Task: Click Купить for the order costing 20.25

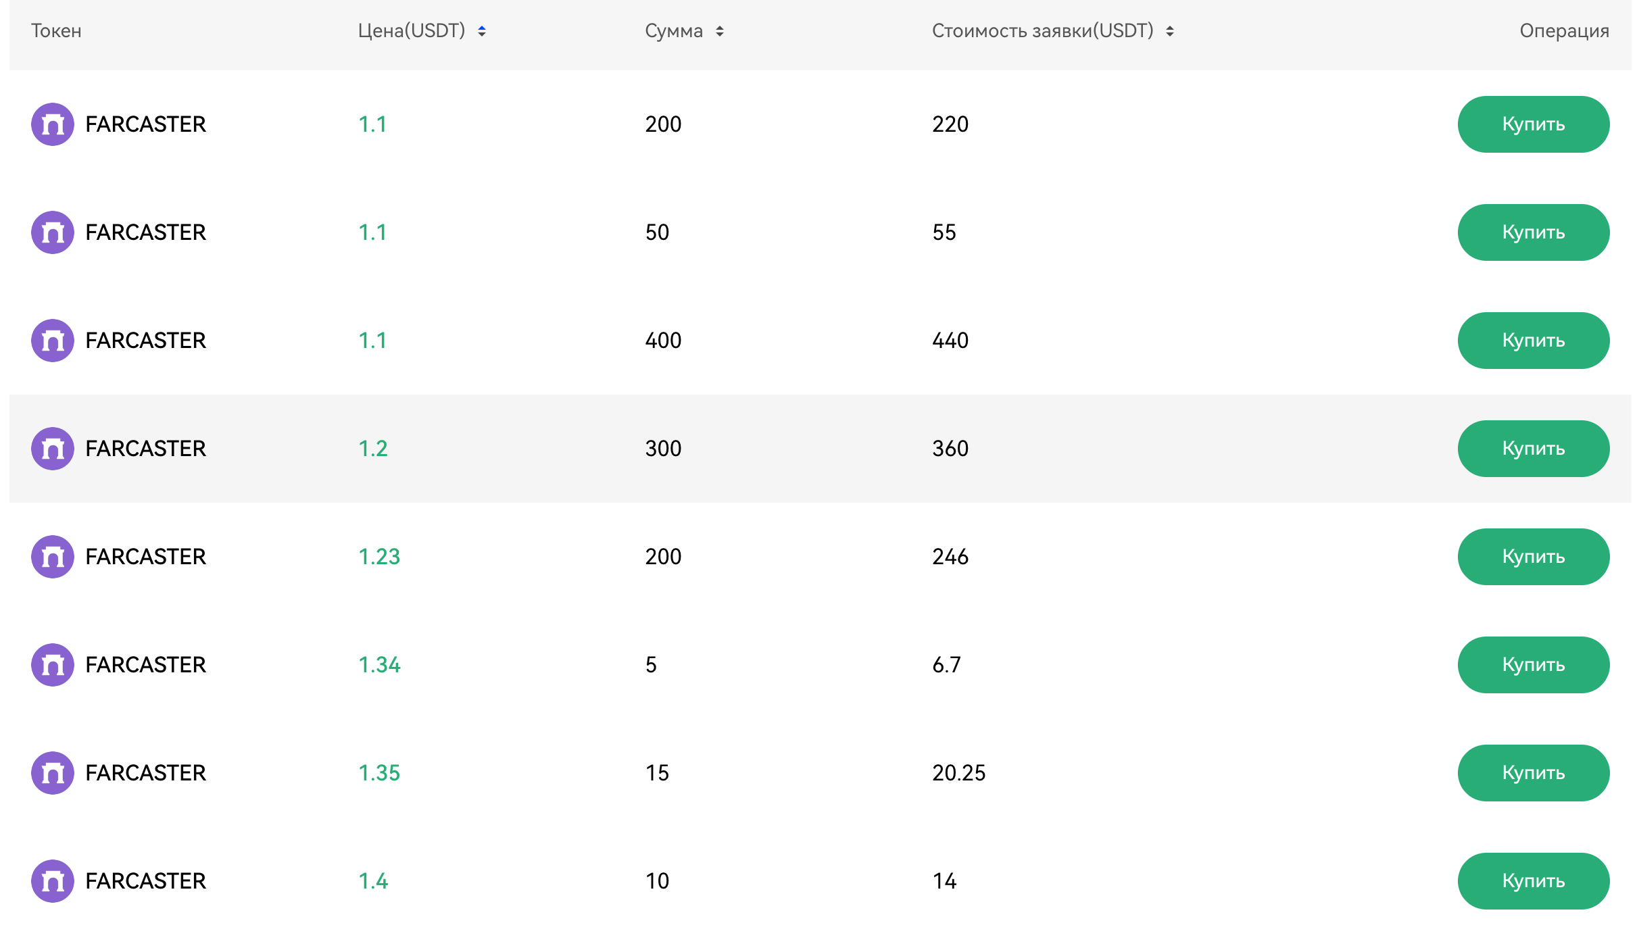Action: coord(1534,773)
